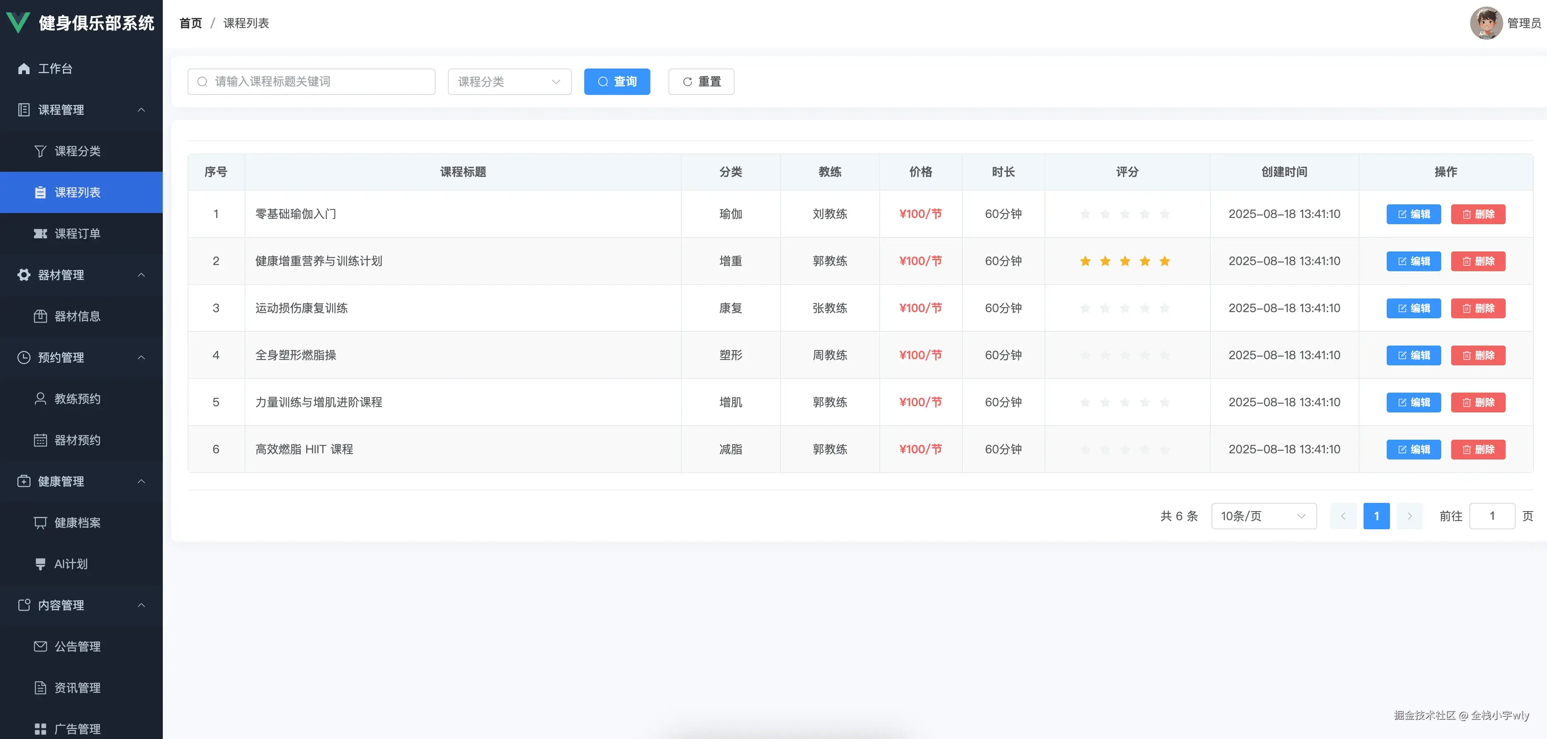Open 课程订单 ticket icon item
This screenshot has width=1547, height=739.
[x=40, y=234]
